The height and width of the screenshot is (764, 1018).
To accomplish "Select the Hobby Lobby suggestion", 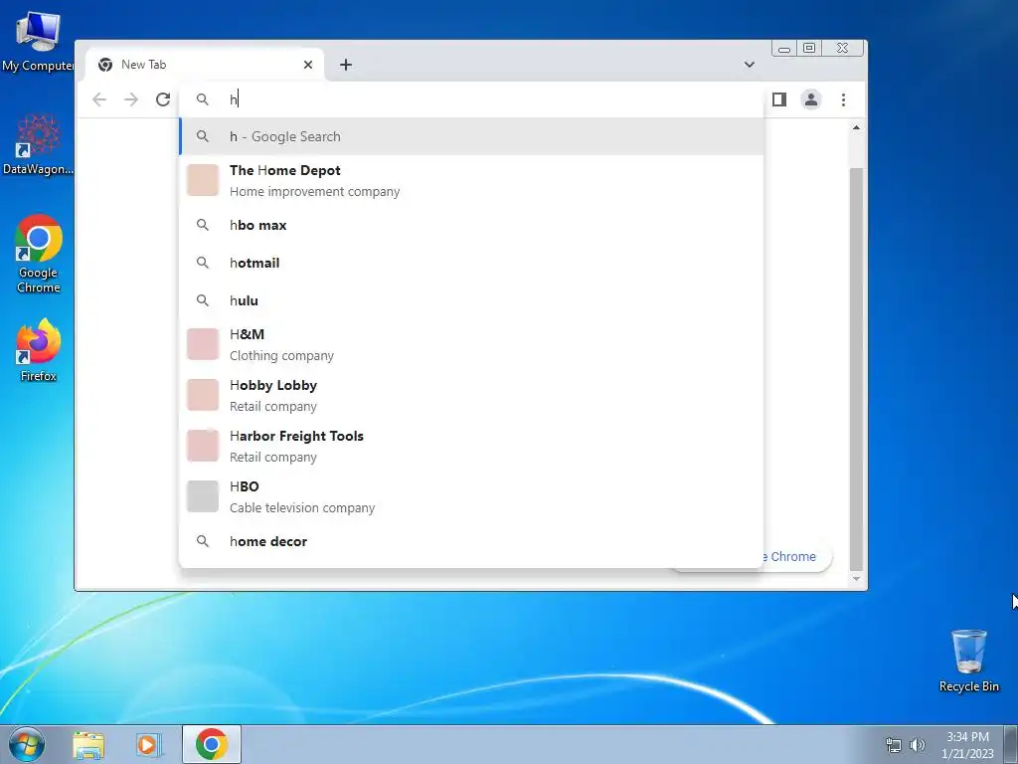I will coord(471,395).
